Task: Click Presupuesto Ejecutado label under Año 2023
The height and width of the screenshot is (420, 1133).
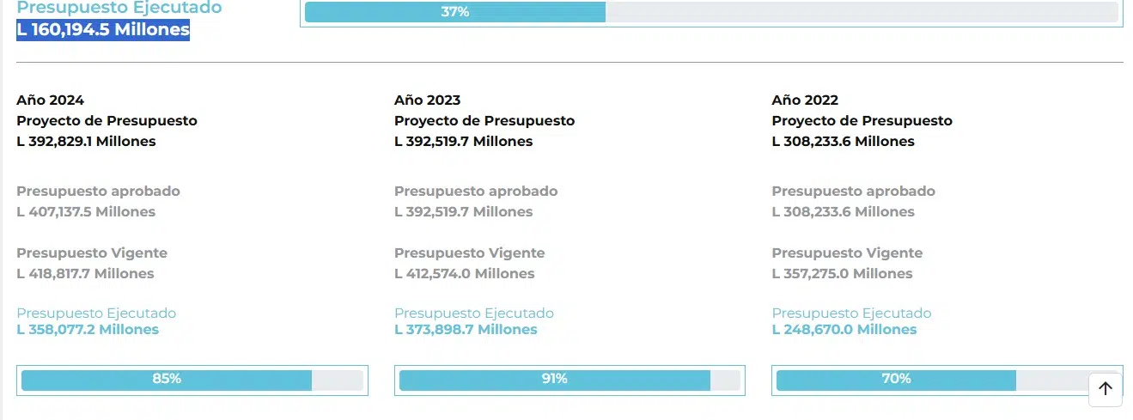Action: click(x=474, y=313)
